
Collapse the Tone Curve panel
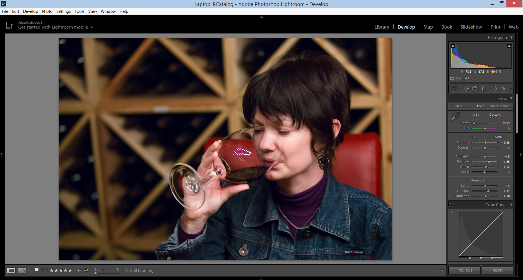[511, 205]
